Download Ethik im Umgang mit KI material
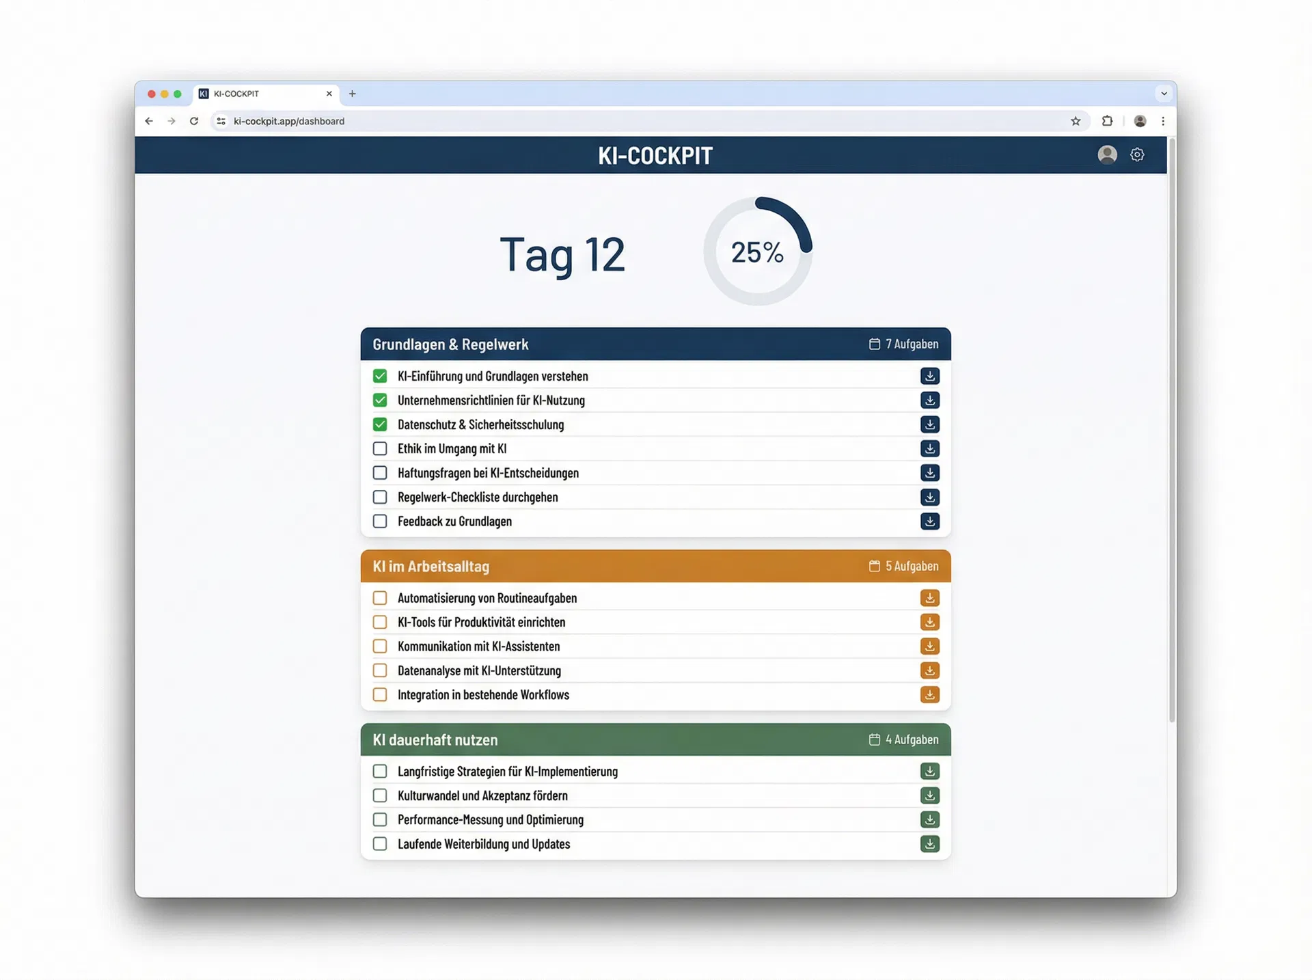This screenshot has height=980, width=1312. point(929,449)
